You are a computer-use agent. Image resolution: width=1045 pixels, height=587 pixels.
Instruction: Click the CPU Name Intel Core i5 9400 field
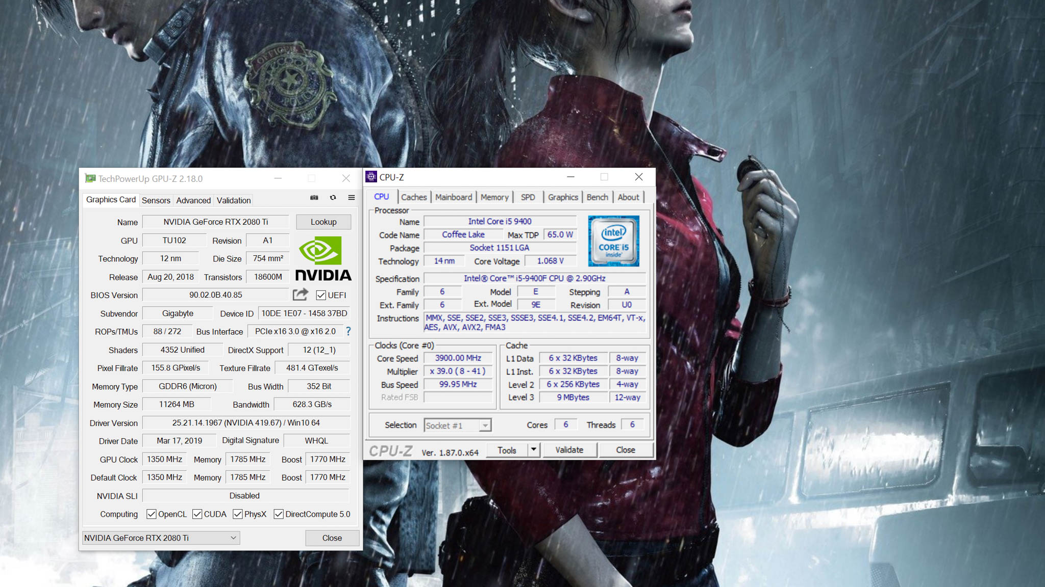point(500,221)
